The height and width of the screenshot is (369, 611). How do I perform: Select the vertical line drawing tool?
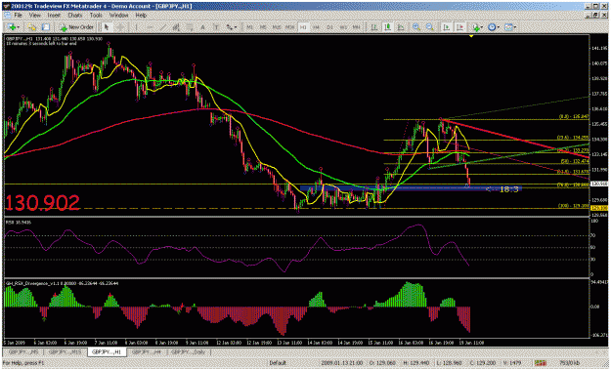coord(137,27)
